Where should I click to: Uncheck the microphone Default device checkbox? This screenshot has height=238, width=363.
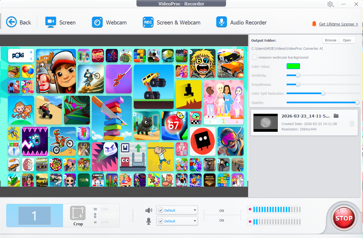click(x=161, y=221)
